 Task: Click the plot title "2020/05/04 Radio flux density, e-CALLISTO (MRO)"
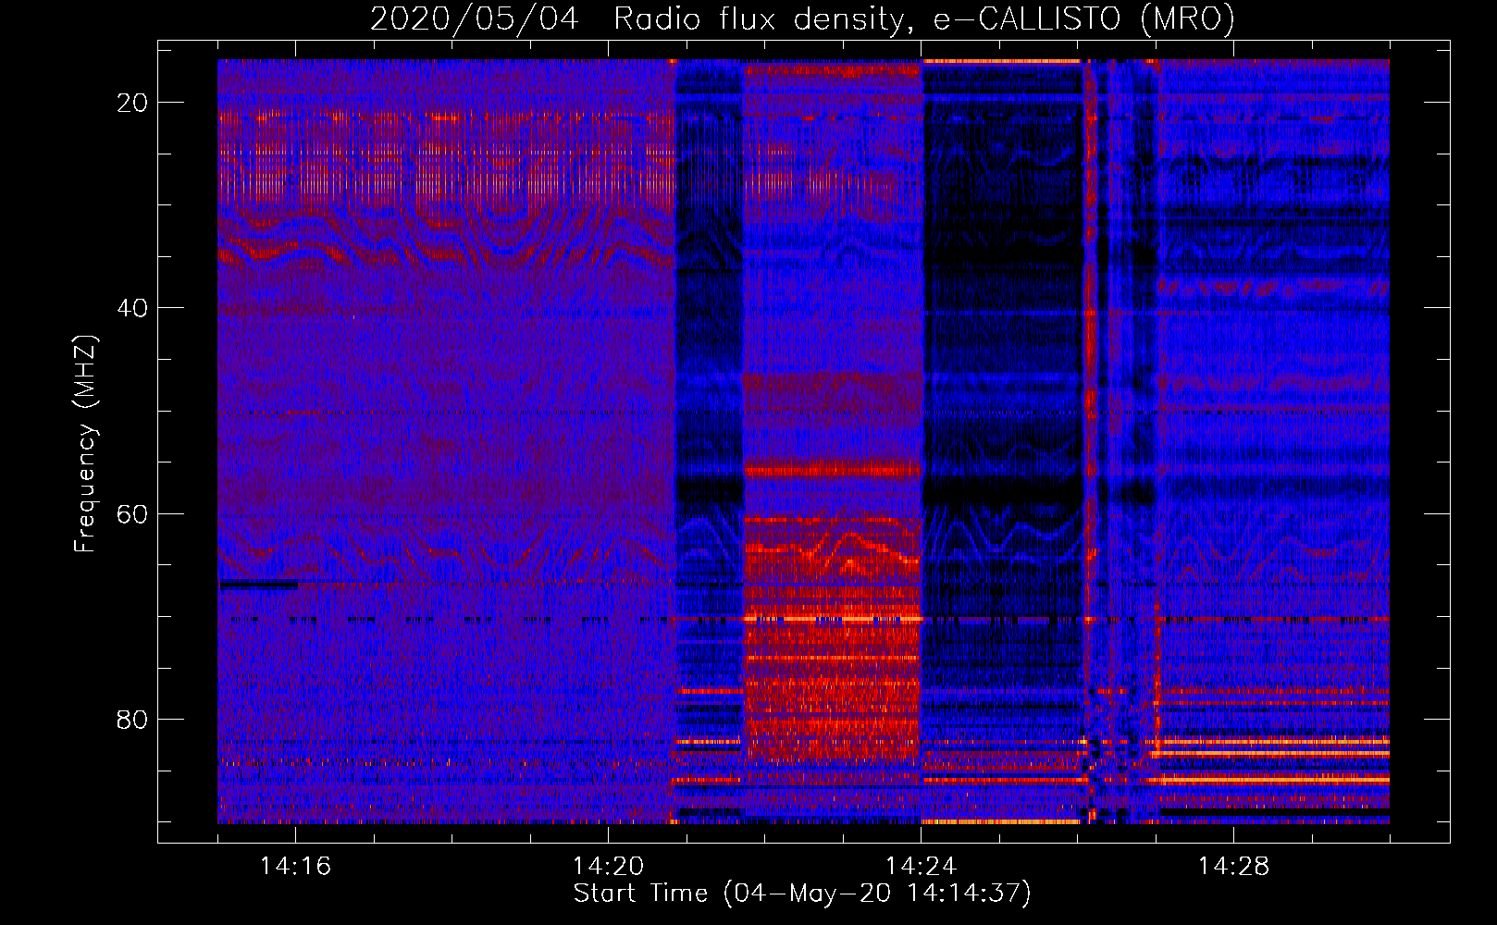[x=802, y=18]
